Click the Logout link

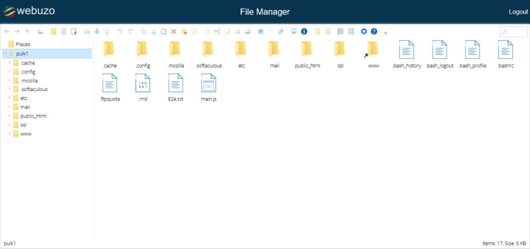tap(518, 12)
